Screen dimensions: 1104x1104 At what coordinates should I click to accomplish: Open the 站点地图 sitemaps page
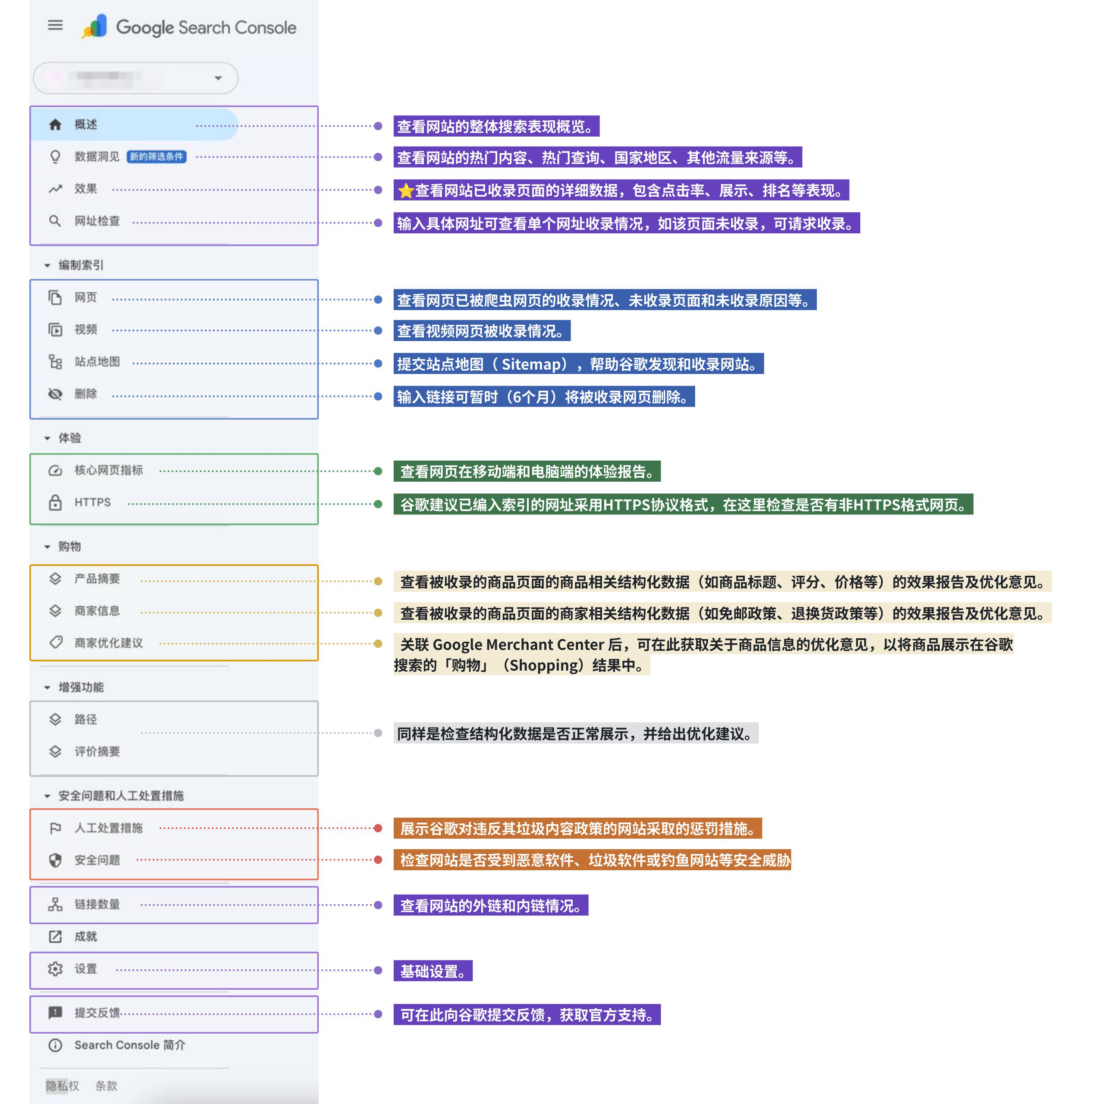click(97, 362)
